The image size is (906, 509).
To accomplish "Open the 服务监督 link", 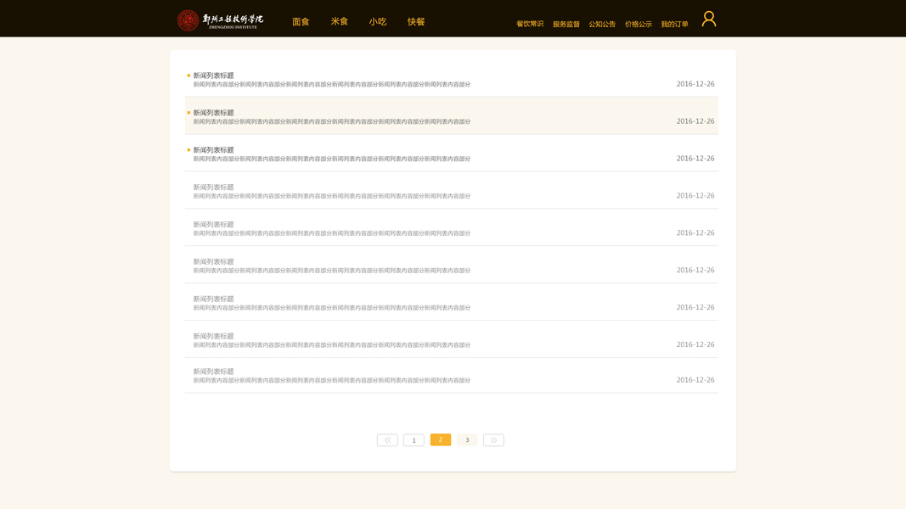I will pyautogui.click(x=566, y=25).
